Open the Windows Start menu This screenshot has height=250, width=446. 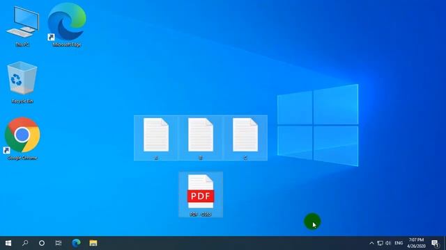click(8, 243)
